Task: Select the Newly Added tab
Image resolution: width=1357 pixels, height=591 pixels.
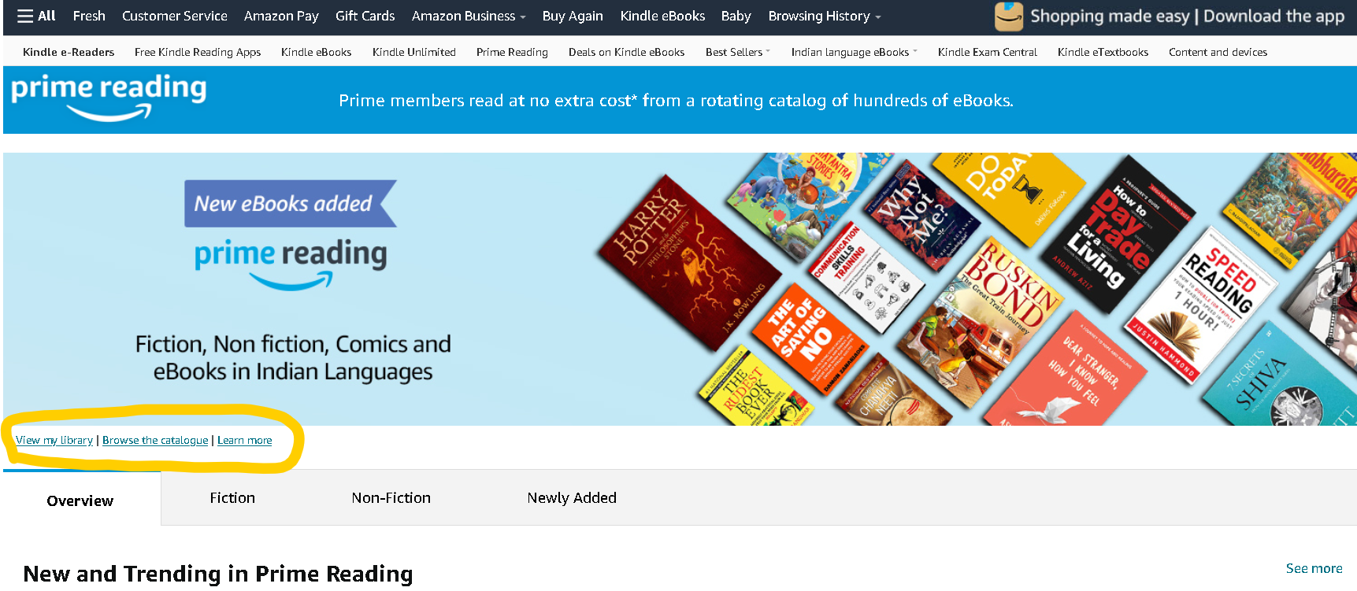Action: [x=572, y=497]
